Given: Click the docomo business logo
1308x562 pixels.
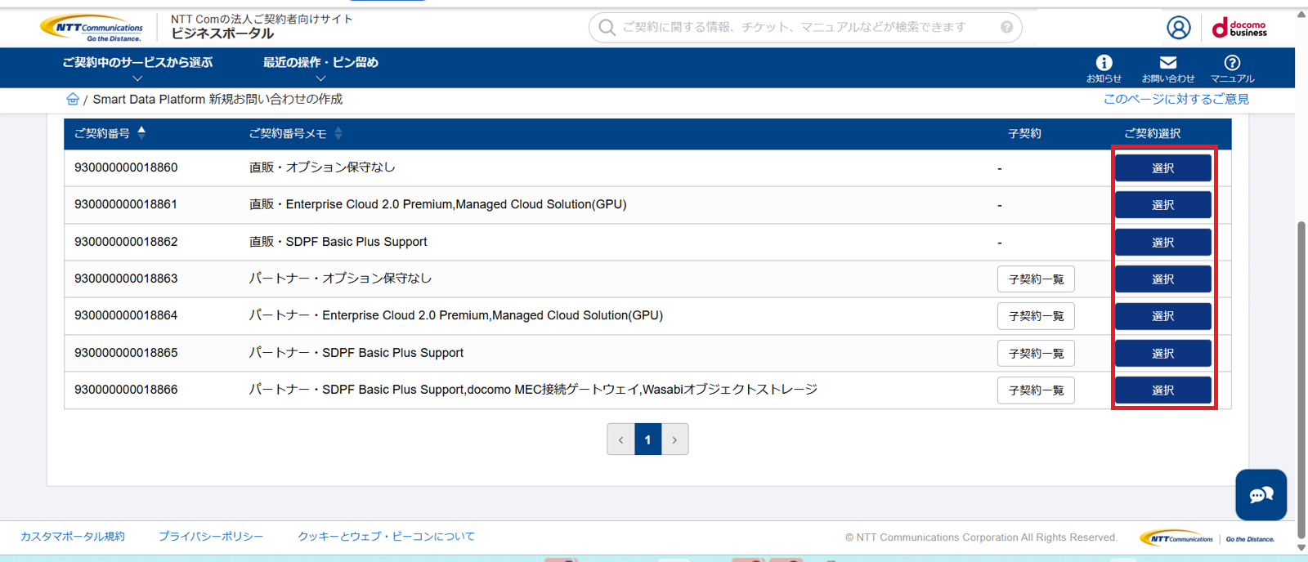Looking at the screenshot, I should 1239,28.
